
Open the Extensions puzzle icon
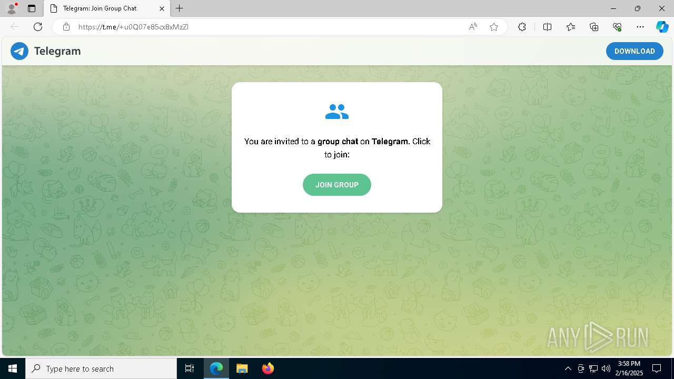coord(522,27)
